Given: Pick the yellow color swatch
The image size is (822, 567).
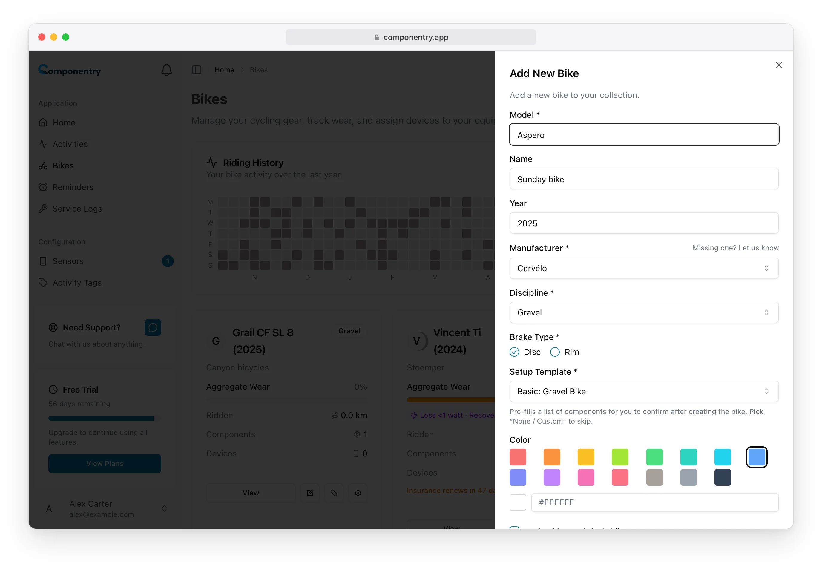Looking at the screenshot, I should point(586,457).
